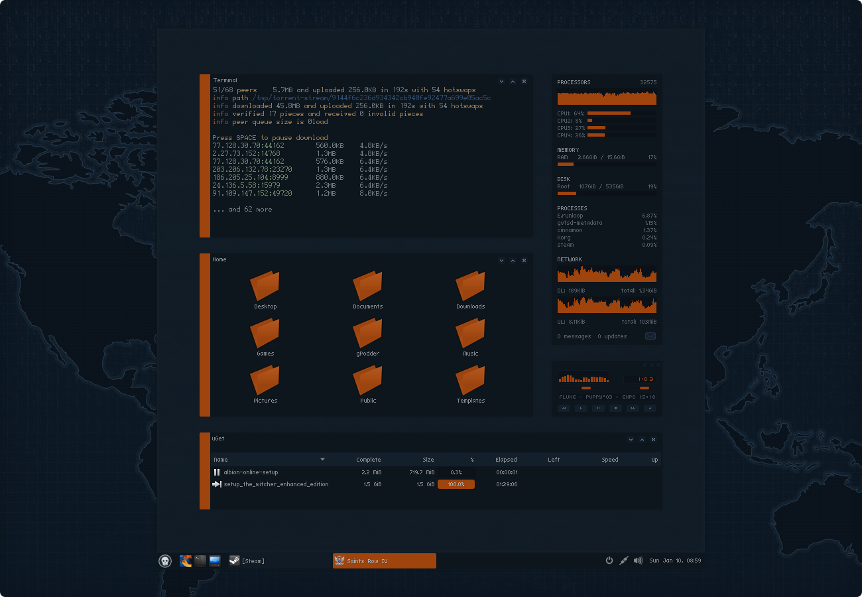Click the monitor launcher icon in the panel
This screenshot has height=597, width=862.
tap(215, 561)
